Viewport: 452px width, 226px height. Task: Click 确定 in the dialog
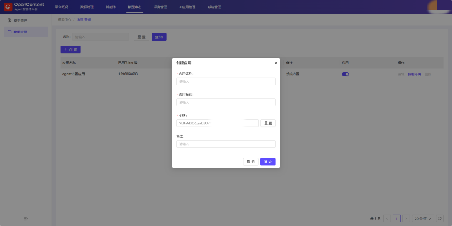pyautogui.click(x=268, y=162)
